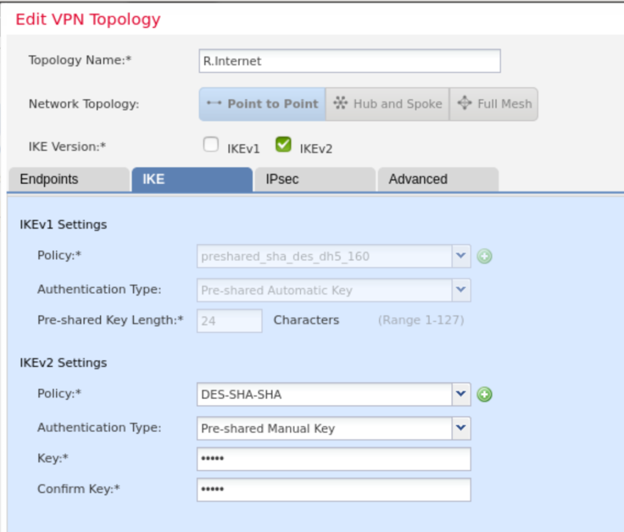This screenshot has width=624, height=532.
Task: Click the Topology Name input field
Action: point(349,61)
